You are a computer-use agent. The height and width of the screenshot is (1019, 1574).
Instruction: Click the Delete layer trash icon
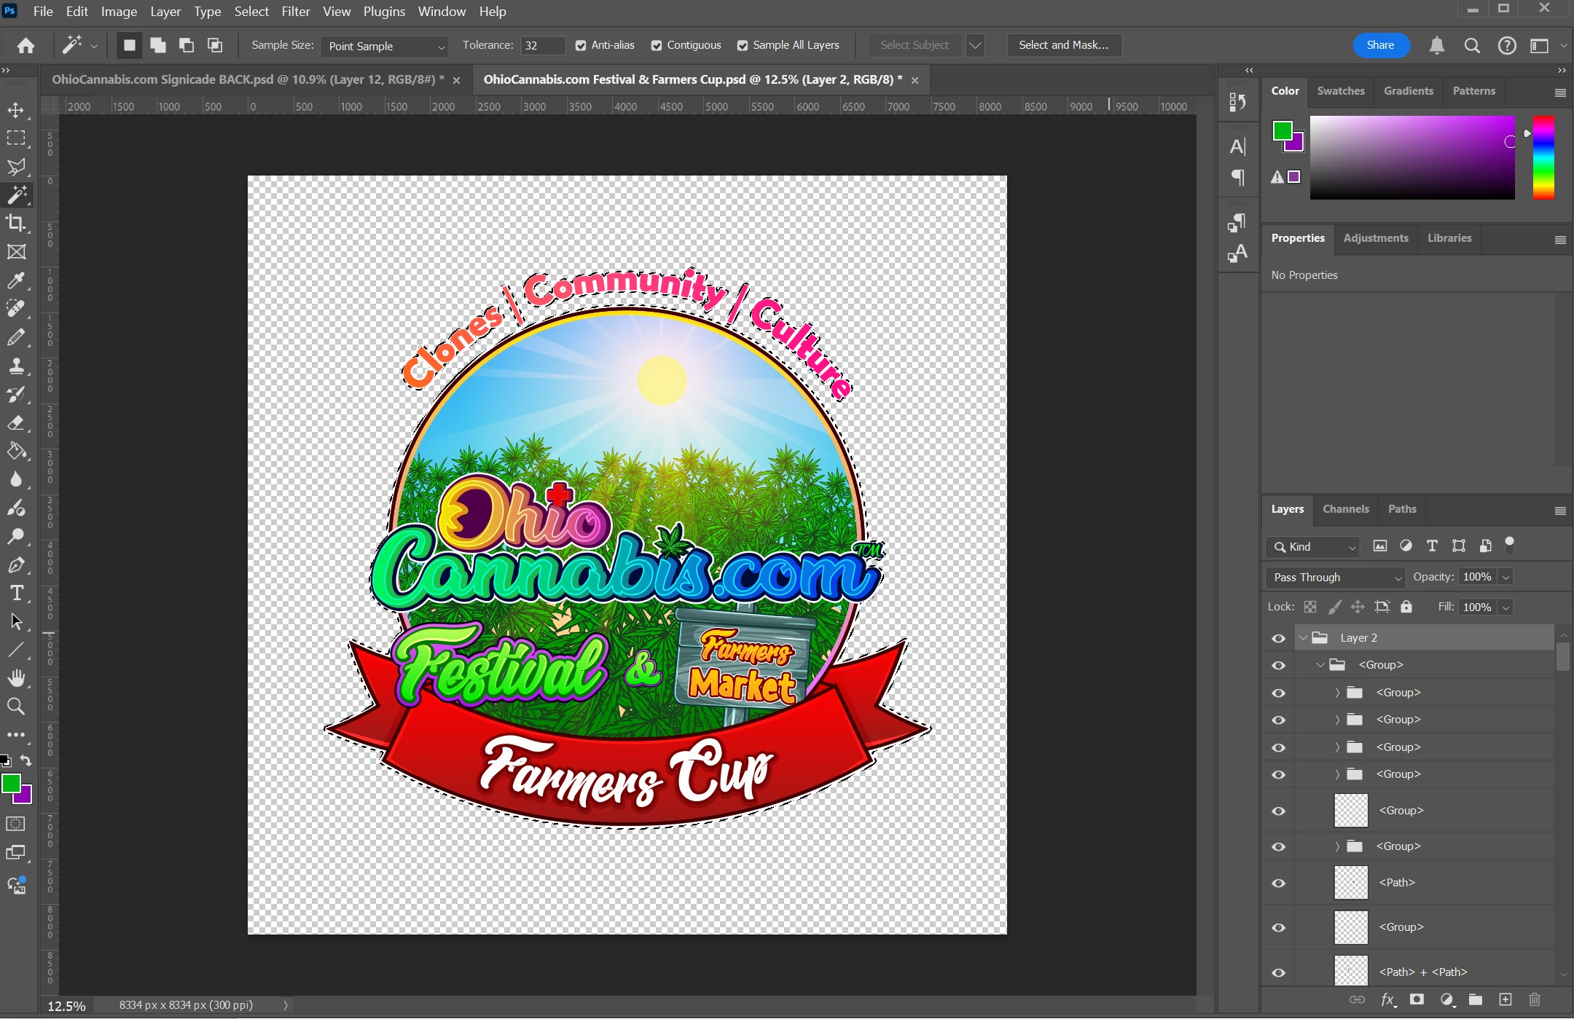click(x=1535, y=999)
